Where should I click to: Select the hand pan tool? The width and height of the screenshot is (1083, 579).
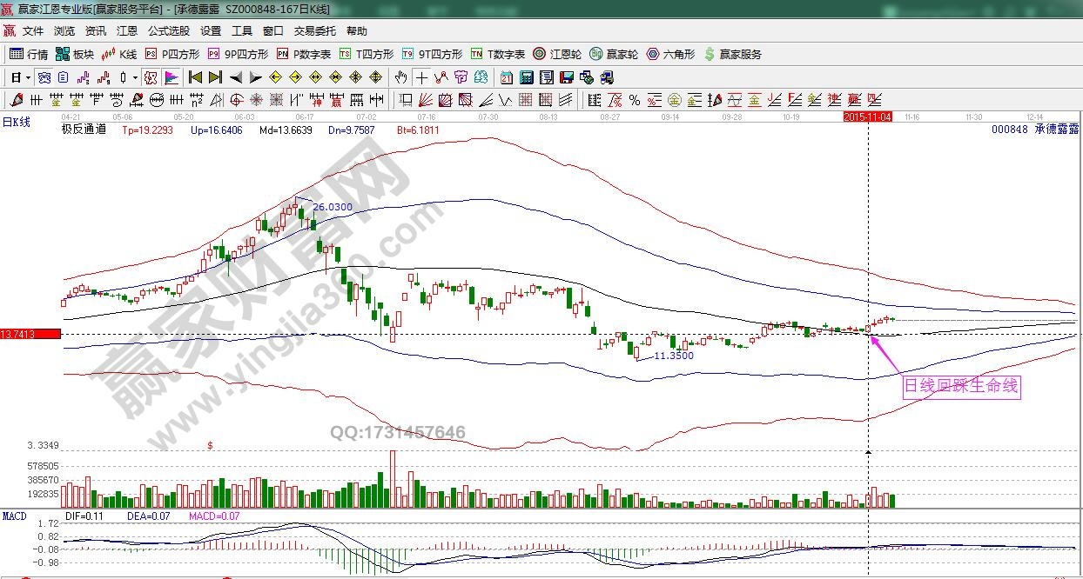400,77
